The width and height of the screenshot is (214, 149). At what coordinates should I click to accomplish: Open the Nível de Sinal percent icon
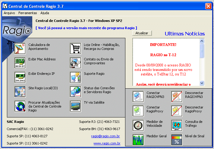coord(177,140)
